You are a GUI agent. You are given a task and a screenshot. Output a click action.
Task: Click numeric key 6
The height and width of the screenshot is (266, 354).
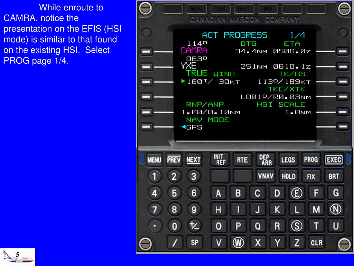click(x=194, y=193)
